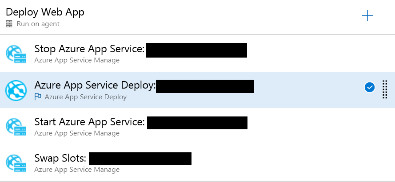The width and height of the screenshot is (395, 182).
Task: Click the Azure App Service Deploy subtitle label
Action: (86, 97)
